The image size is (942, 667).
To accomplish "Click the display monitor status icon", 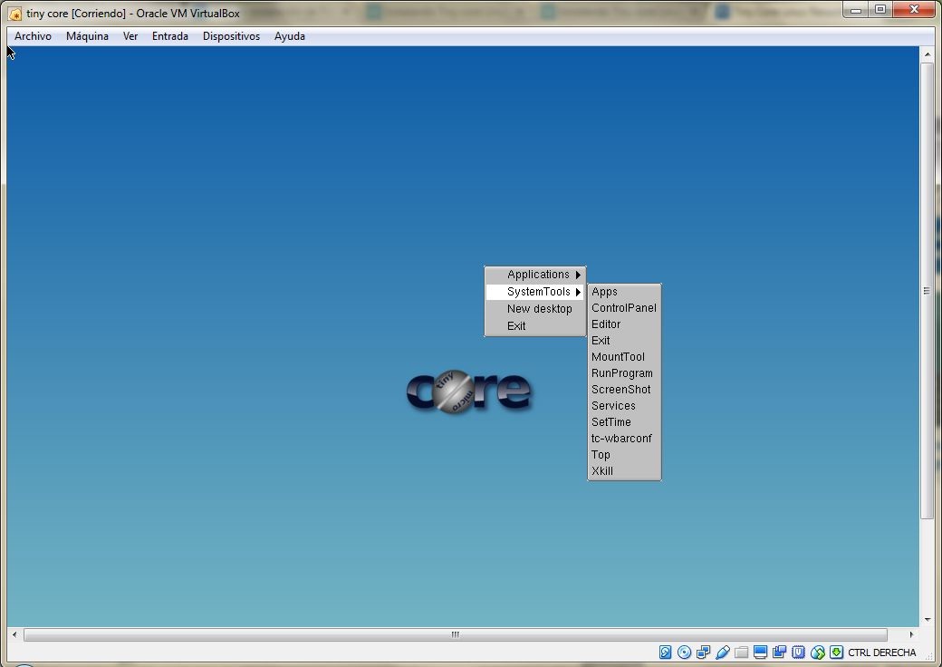I will click(760, 652).
